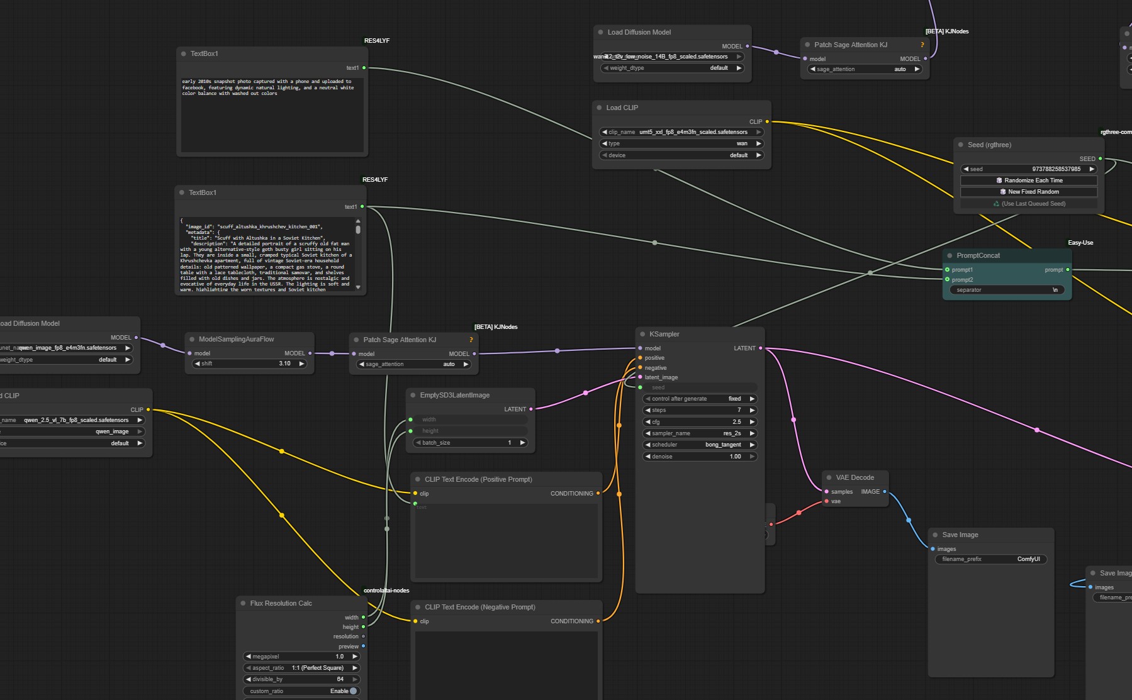The image size is (1132, 700).
Task: Collapse the EmptySD3LatentImage node via its dot
Action: tap(413, 395)
